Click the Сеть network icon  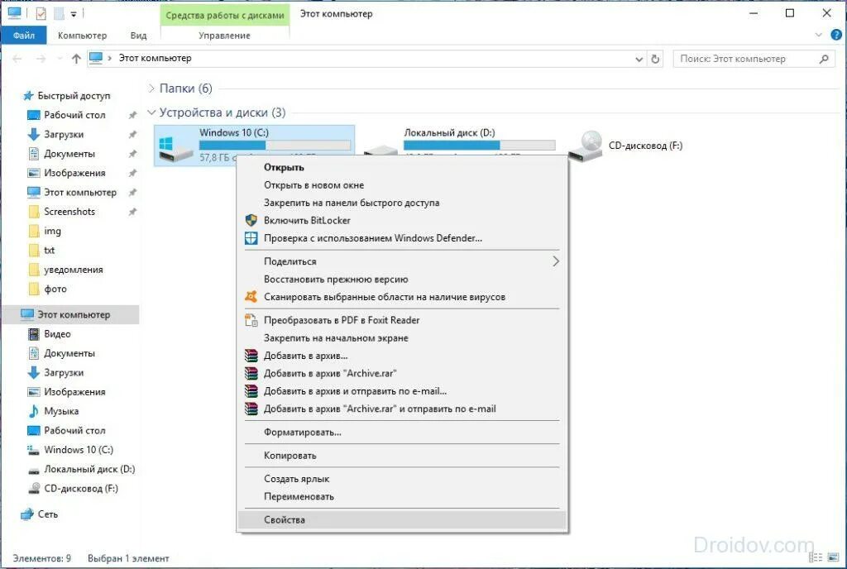pyautogui.click(x=27, y=514)
